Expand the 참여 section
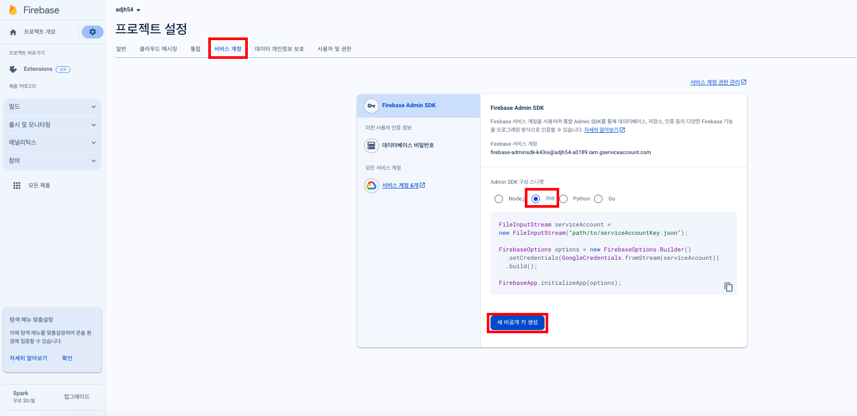 (52, 161)
